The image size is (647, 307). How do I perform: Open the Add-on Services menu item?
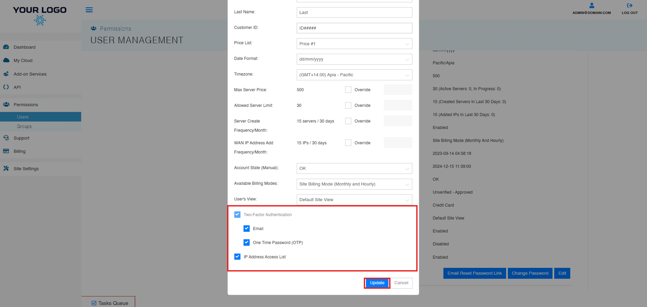coord(30,74)
